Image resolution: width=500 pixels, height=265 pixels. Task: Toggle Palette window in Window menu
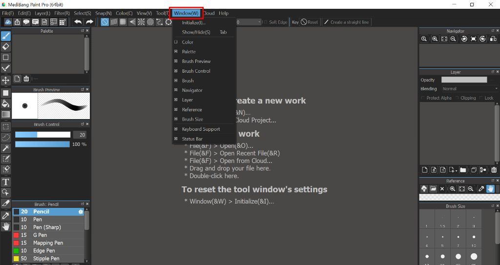tap(189, 52)
